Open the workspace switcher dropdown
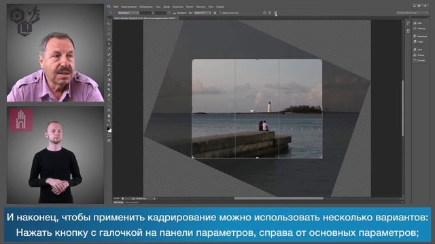 (412, 13)
